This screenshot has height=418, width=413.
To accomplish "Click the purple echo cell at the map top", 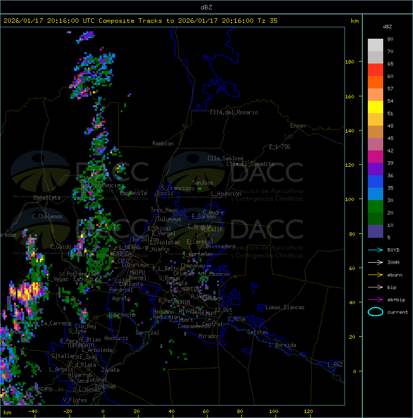I will coord(86,37).
